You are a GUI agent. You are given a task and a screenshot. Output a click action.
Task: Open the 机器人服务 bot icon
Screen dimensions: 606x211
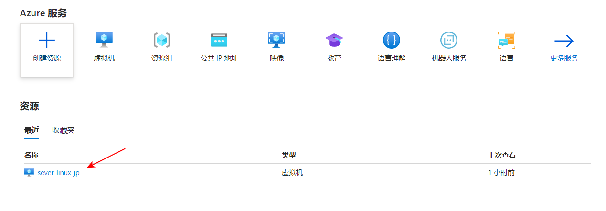tap(449, 40)
